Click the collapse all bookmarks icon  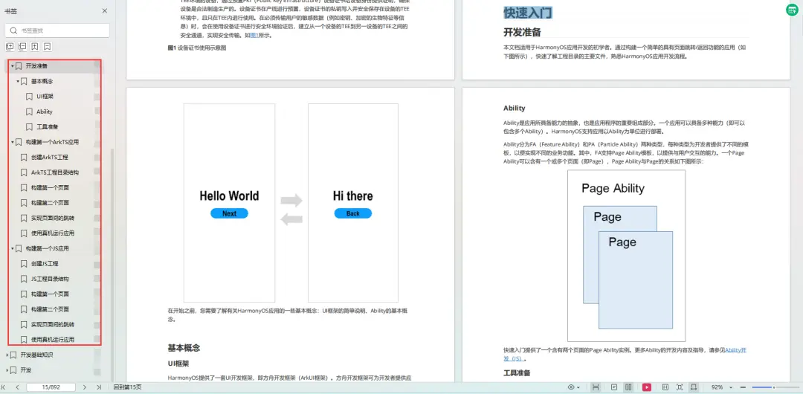coord(22,47)
